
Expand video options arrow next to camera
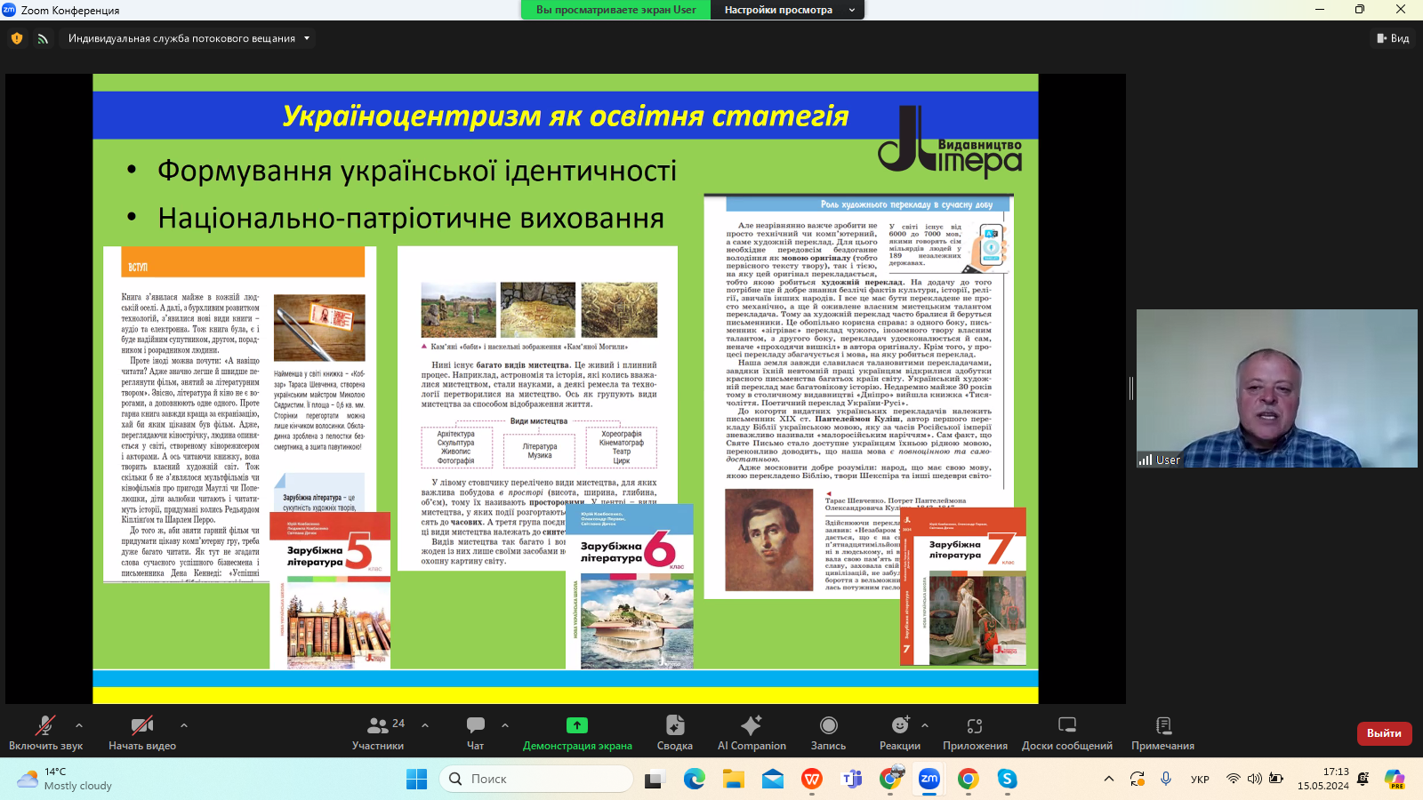click(x=184, y=725)
